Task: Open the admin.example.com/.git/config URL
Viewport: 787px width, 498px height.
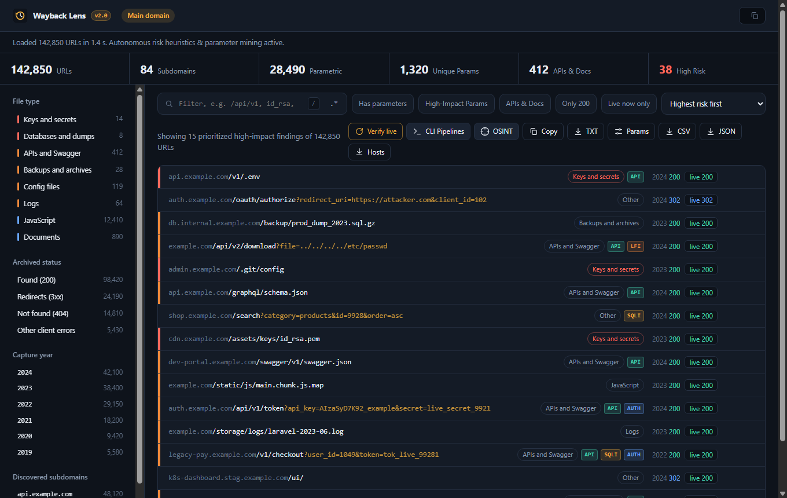Action: [x=226, y=269]
